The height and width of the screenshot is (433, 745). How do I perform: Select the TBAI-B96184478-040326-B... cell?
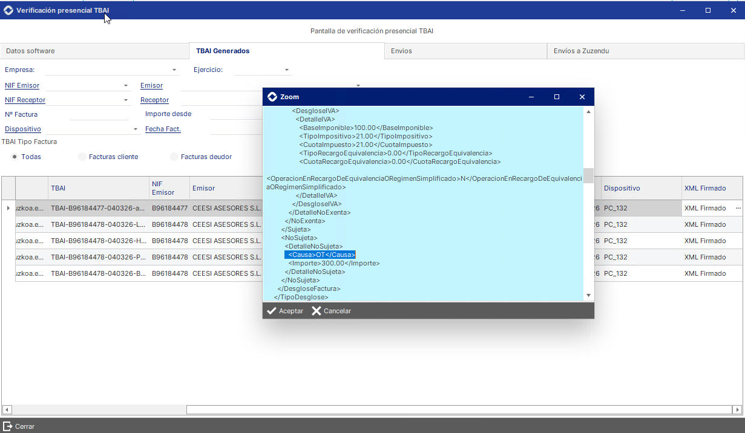pos(99,273)
